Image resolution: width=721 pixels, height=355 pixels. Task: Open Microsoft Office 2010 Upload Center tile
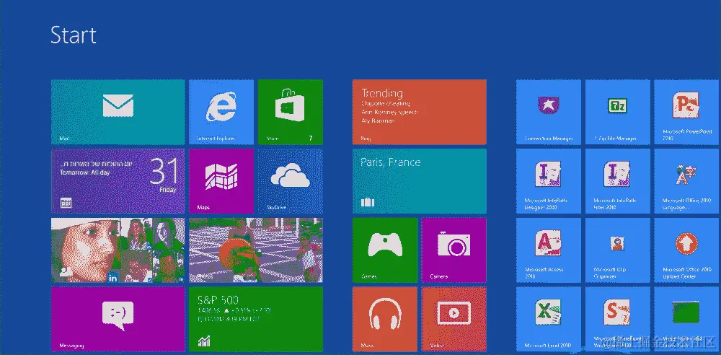[686, 250]
